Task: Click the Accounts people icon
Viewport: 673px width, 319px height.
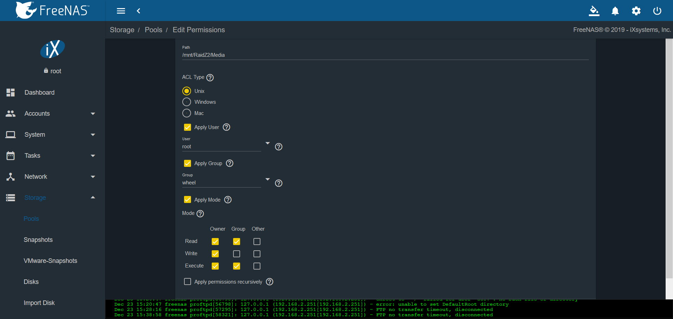Action: coord(11,114)
